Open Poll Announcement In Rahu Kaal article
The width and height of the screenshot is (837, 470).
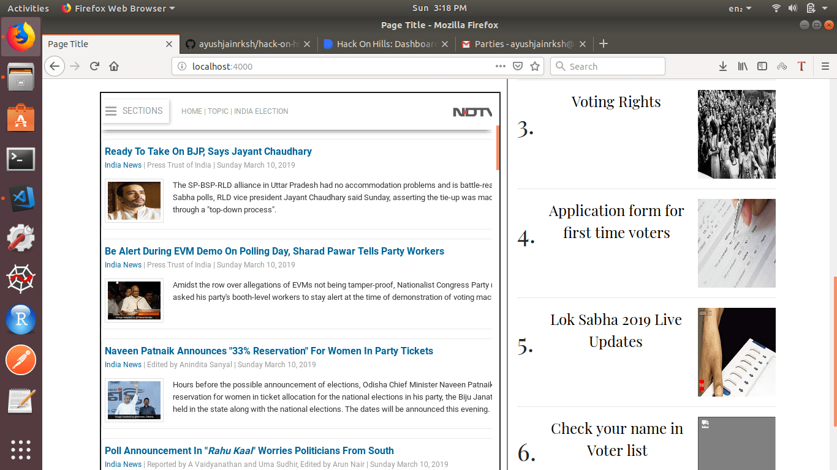coord(249,450)
